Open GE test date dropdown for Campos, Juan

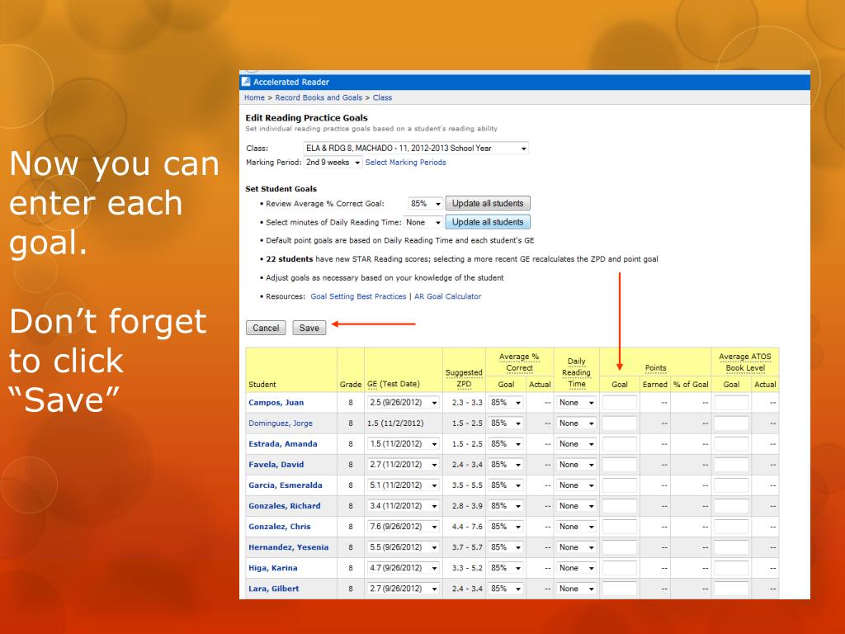(x=403, y=403)
